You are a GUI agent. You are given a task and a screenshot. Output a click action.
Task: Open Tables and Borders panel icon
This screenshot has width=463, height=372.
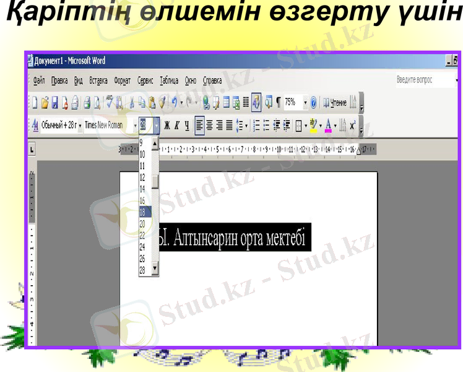click(216, 103)
